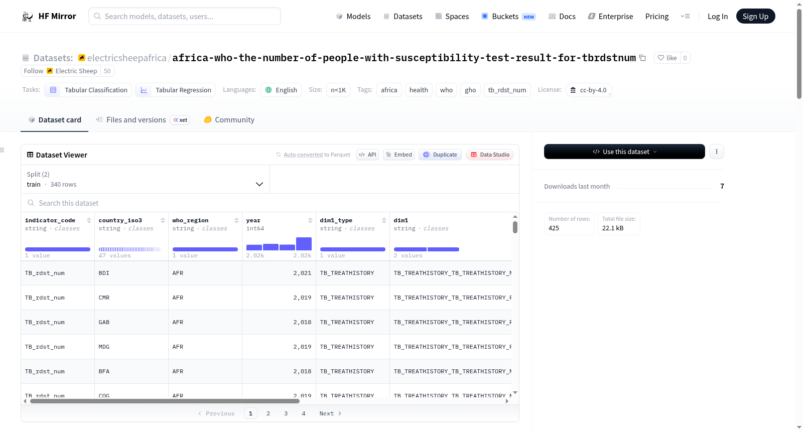The height and width of the screenshot is (432, 803).
Task: Click the n<1K size tag
Action: tap(338, 90)
